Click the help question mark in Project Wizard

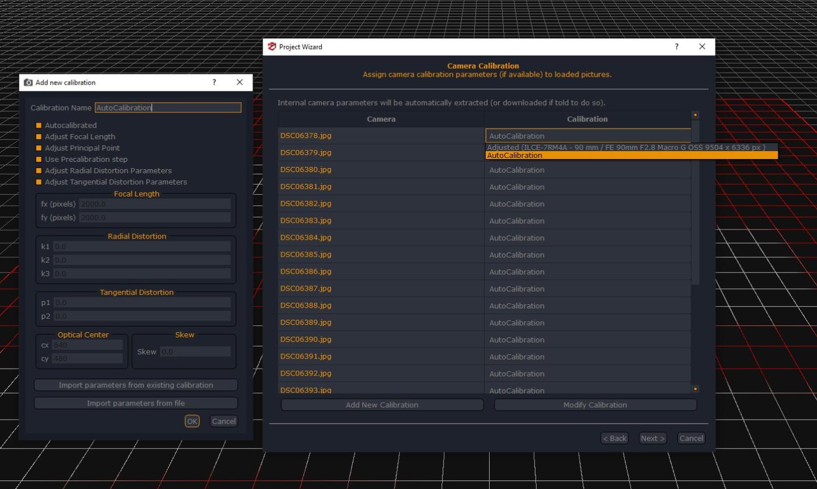(676, 47)
